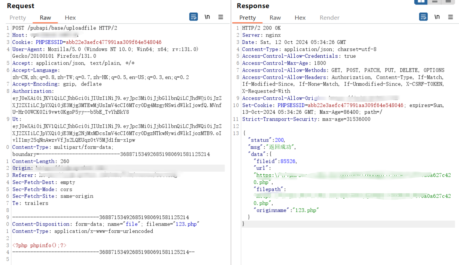
Task: Click the 'Server: nginx' header line
Action: coord(261,35)
